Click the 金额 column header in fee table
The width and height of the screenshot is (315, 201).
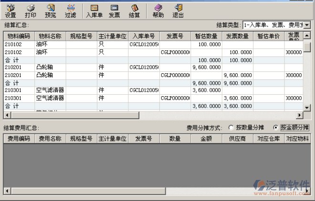tap(206, 139)
